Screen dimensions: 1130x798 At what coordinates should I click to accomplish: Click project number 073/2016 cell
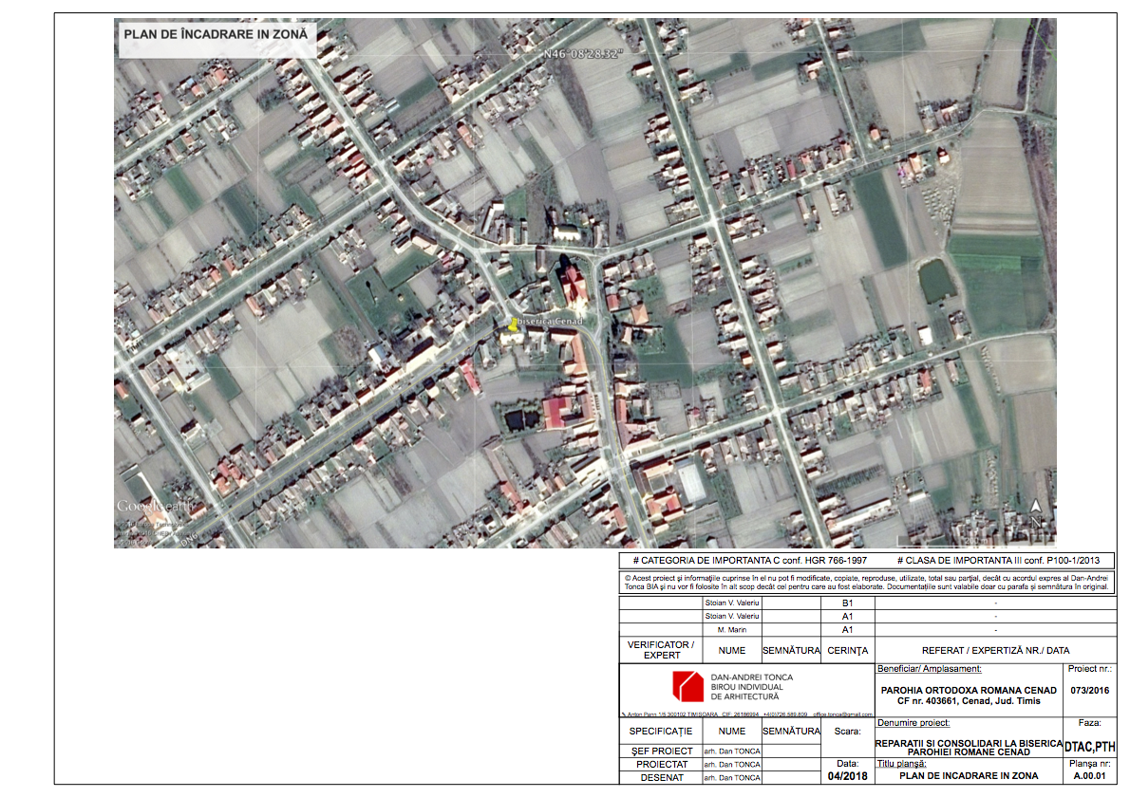[x=1088, y=690]
